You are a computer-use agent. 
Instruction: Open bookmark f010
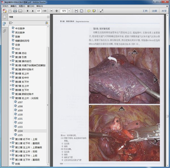click(18, 49)
